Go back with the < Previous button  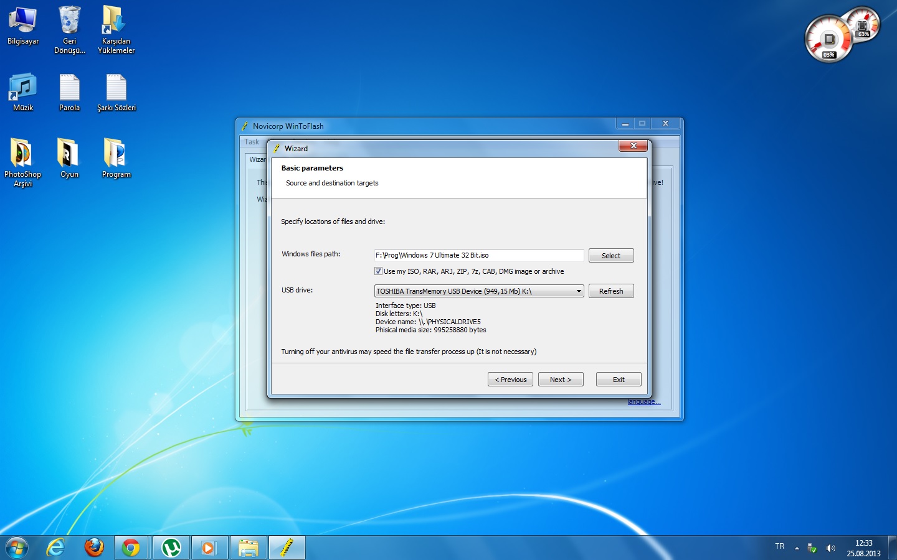point(510,380)
